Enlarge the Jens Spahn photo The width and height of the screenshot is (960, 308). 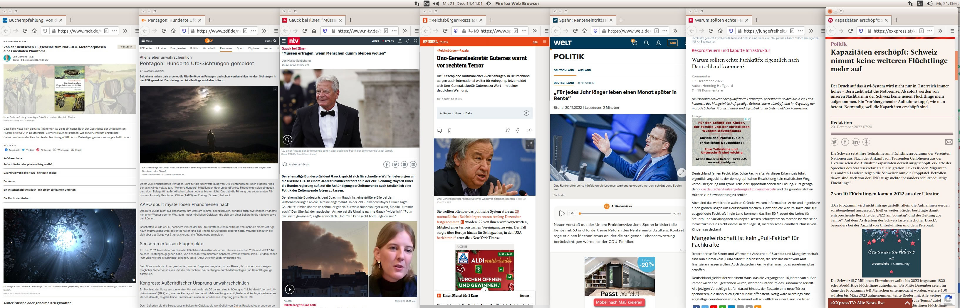(681, 172)
